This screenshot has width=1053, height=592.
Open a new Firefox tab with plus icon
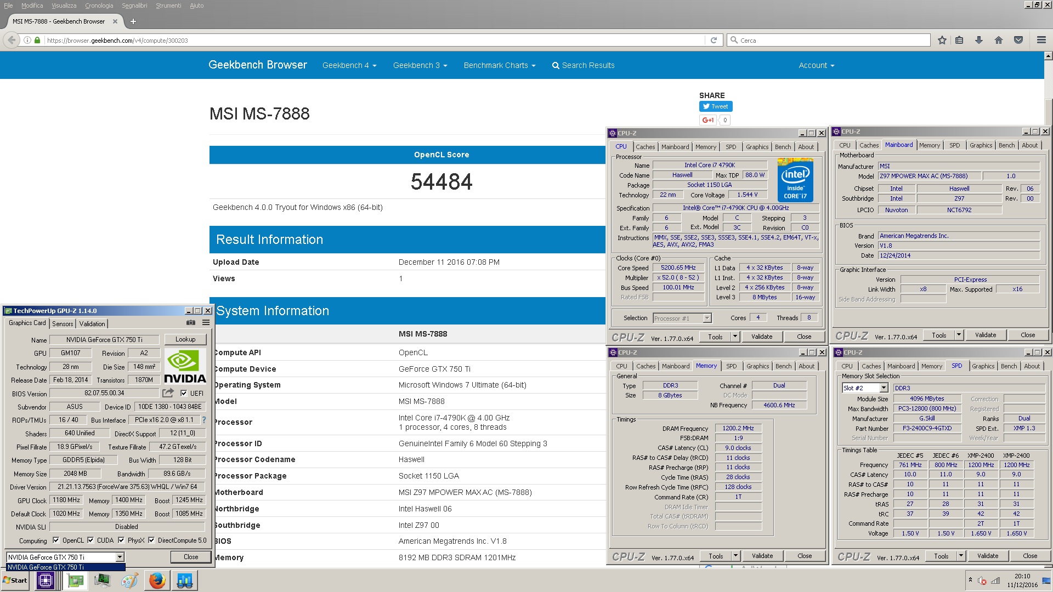point(133,21)
